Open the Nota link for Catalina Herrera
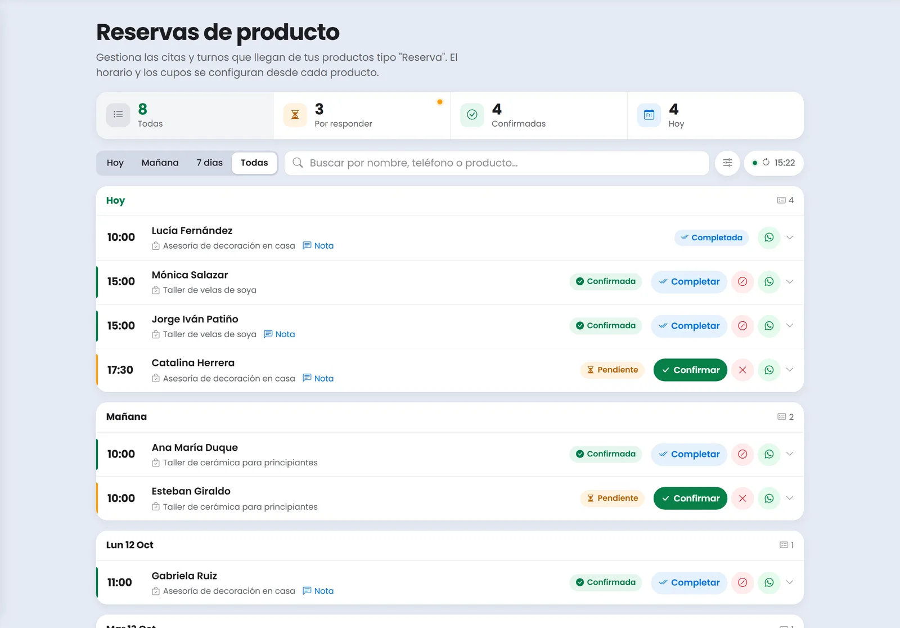This screenshot has height=628, width=900. coord(318,378)
